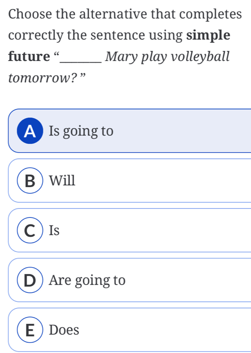Choose the 'Are going to' answer text
The width and height of the screenshot is (251, 353).
pos(87,281)
